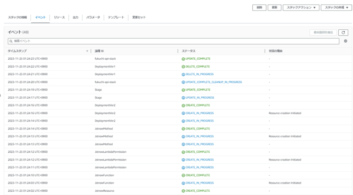Open the リソース tab

59,17
